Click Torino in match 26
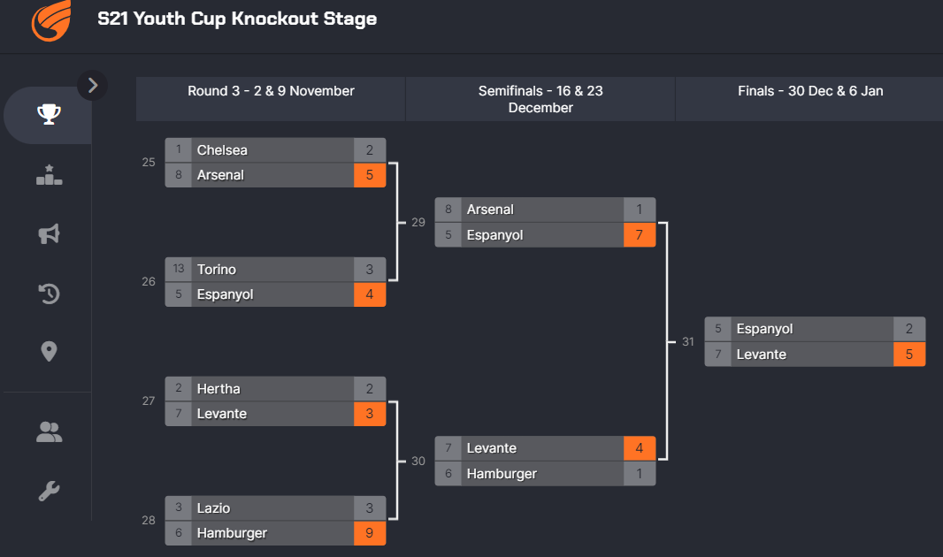 (217, 270)
